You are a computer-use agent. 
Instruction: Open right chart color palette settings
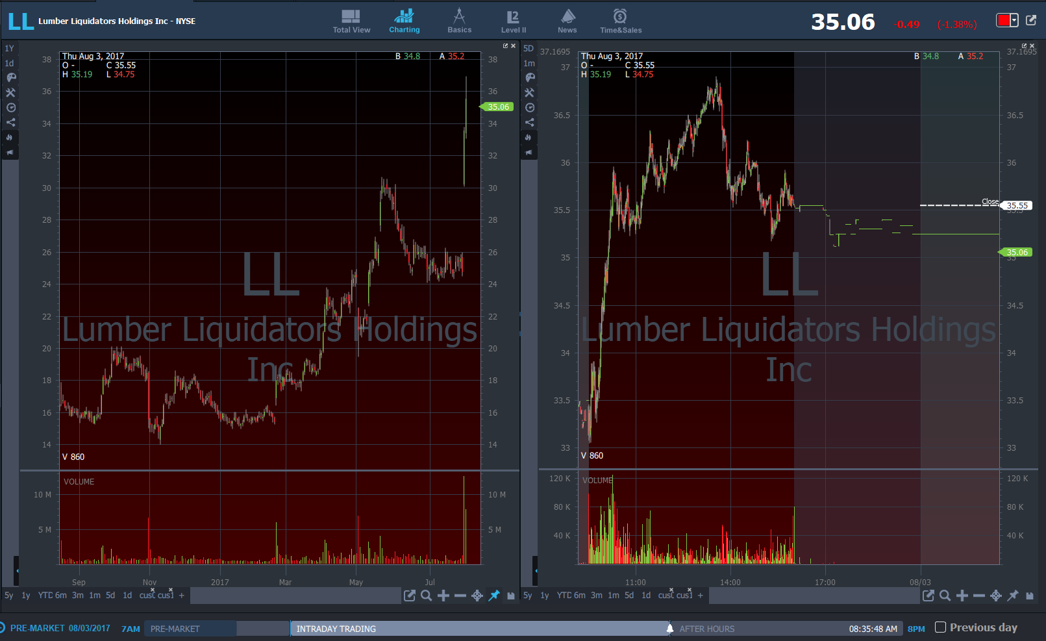[x=530, y=77]
